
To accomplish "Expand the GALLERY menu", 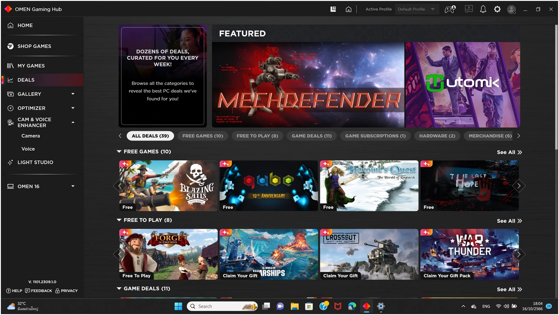I will [x=73, y=94].
